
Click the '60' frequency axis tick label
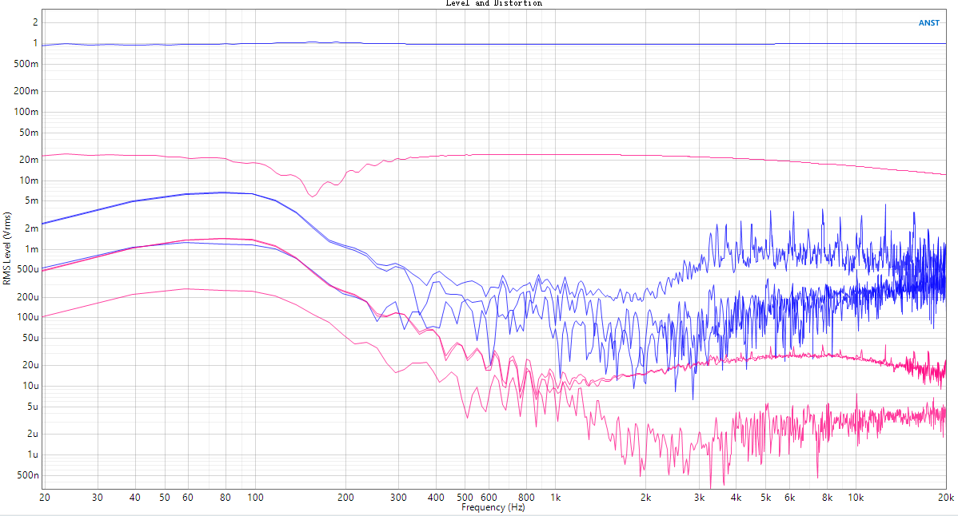(x=188, y=498)
